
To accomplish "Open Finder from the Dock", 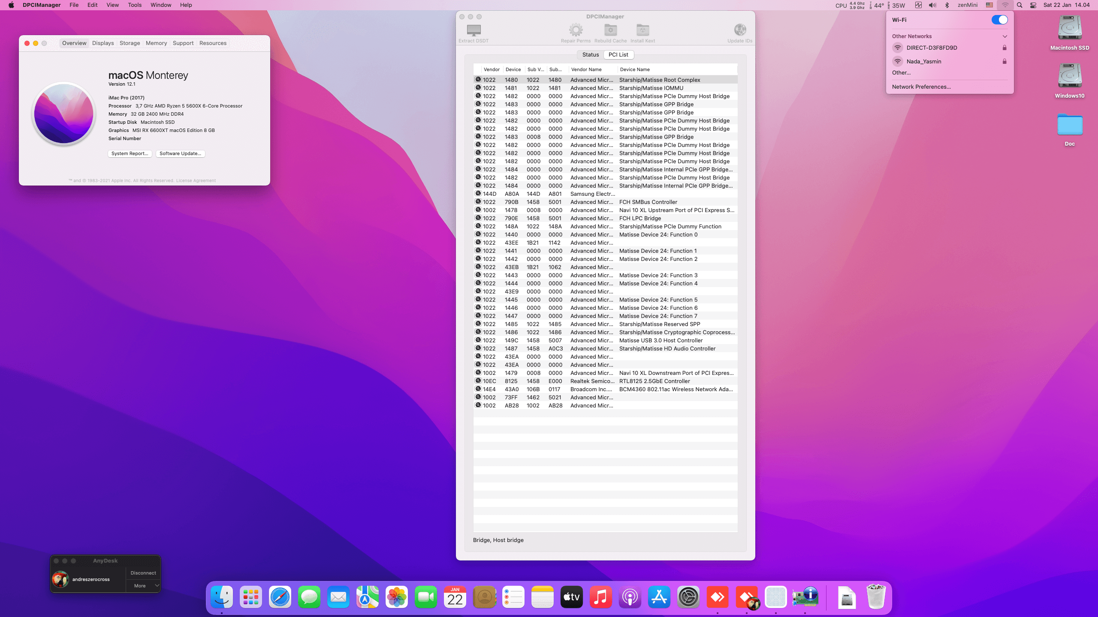I will tap(222, 597).
